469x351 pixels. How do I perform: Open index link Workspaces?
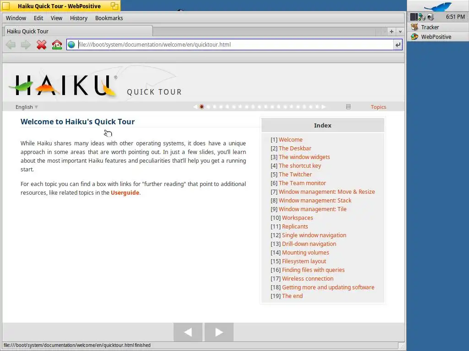pos(297,218)
